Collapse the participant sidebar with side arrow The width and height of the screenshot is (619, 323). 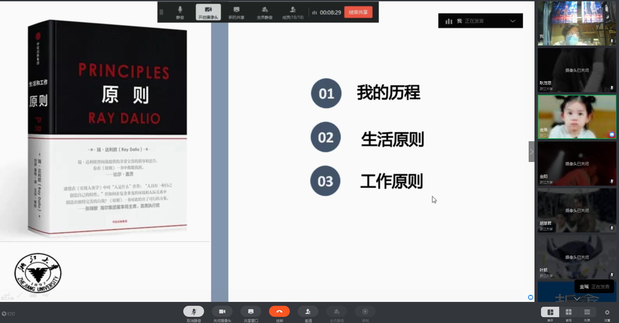532,152
